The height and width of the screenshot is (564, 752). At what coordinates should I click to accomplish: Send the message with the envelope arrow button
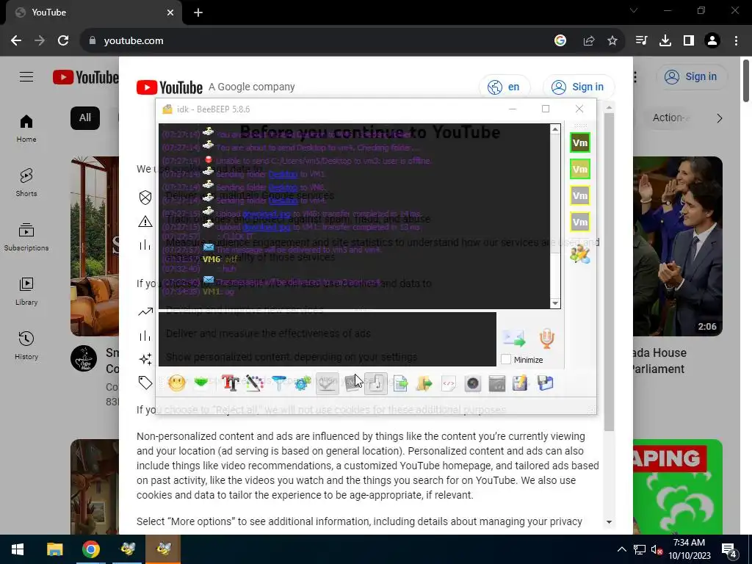pyautogui.click(x=514, y=339)
